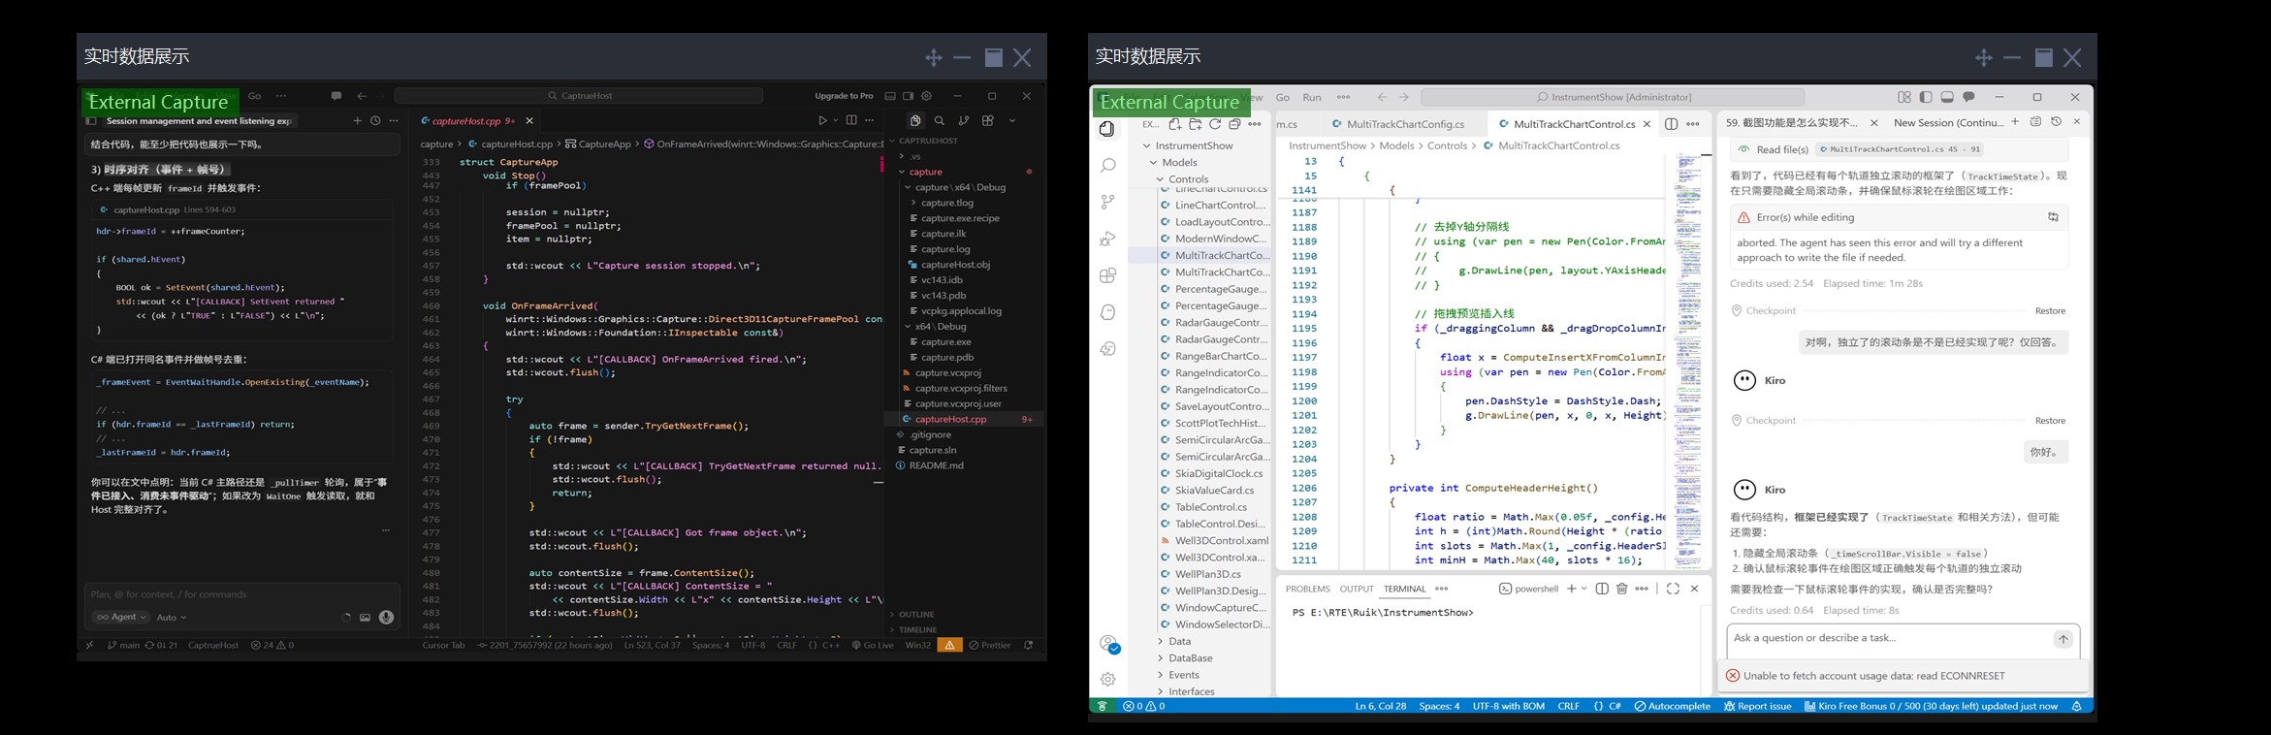
Task: Switch to PROBLEMS panel tab
Action: coord(1307,589)
